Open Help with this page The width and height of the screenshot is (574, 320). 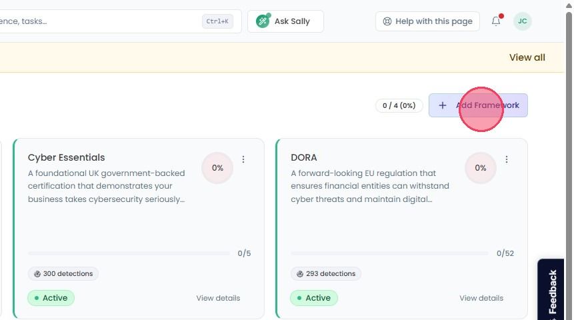427,21
